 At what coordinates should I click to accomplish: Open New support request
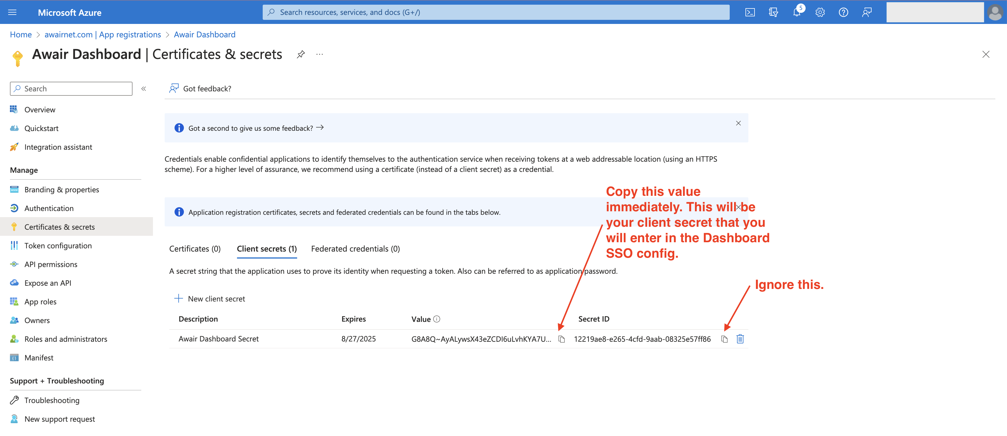(60, 419)
